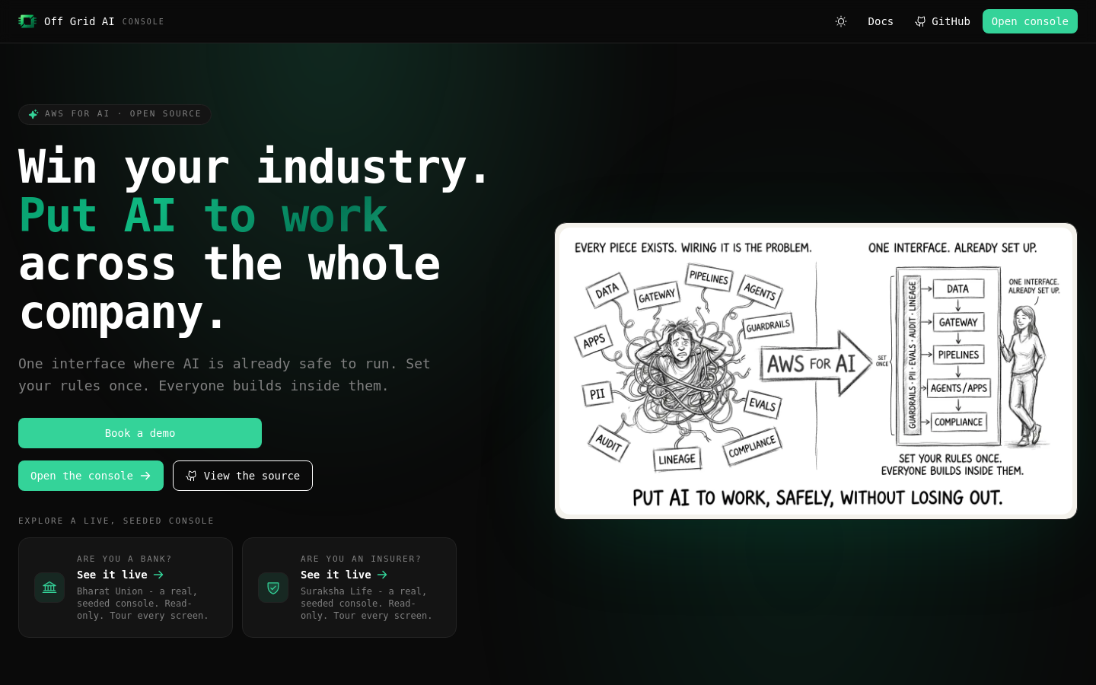Click the Book a demo button
Viewport: 1096px width, 685px height.
(140, 433)
